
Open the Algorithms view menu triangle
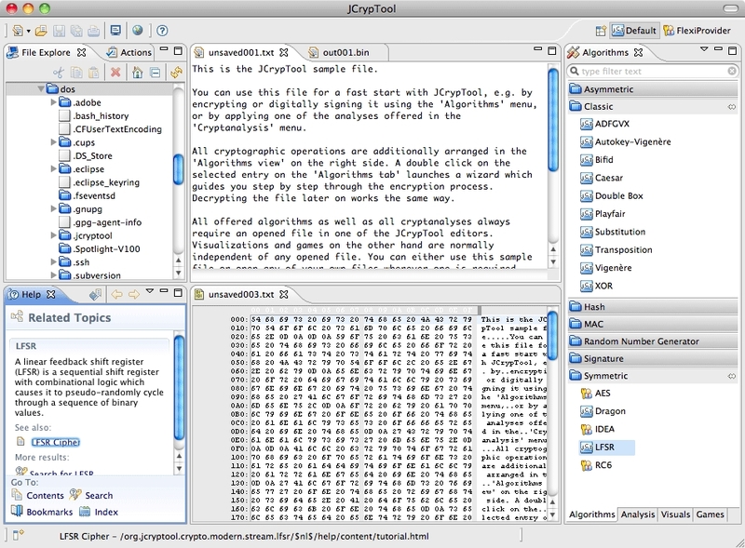click(x=704, y=49)
